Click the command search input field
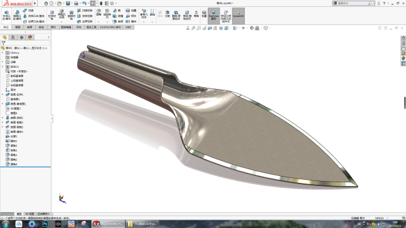This screenshot has height=228, width=406. 353,3
